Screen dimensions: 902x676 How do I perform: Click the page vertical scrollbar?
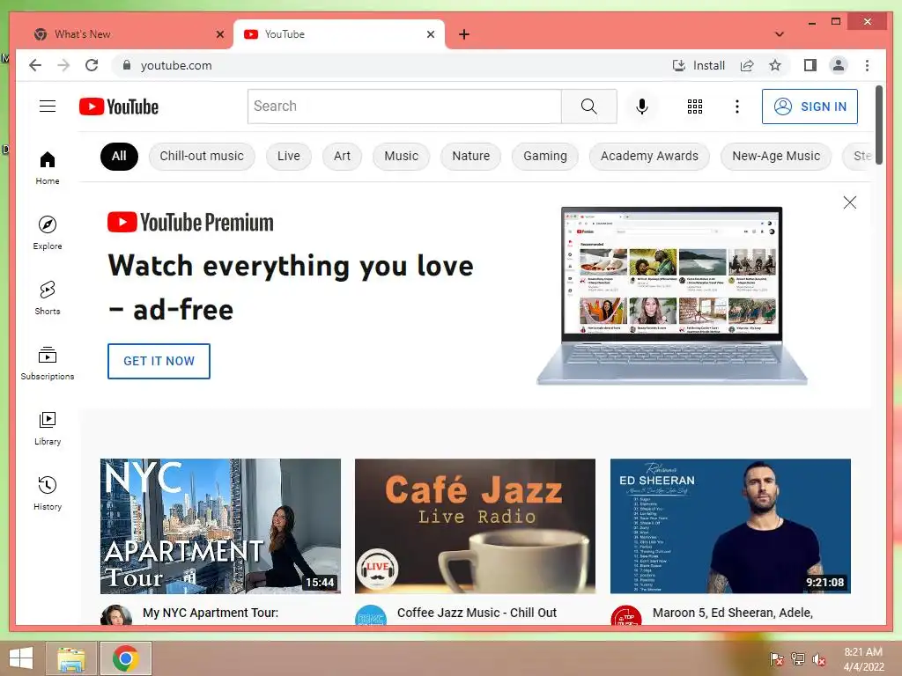[x=879, y=125]
